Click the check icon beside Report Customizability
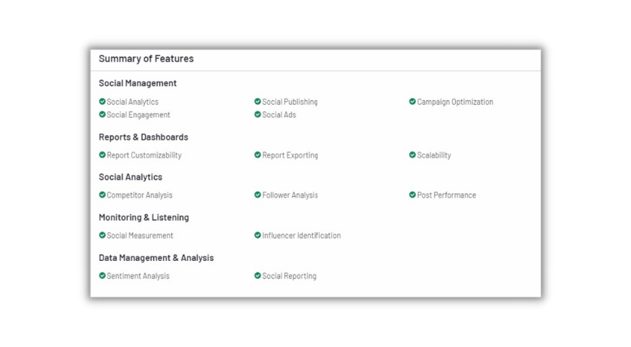Viewport: 631px width, 347px height. pos(103,155)
